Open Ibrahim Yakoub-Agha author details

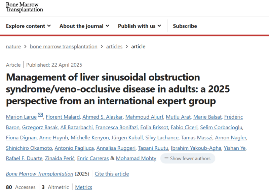coord(196,148)
